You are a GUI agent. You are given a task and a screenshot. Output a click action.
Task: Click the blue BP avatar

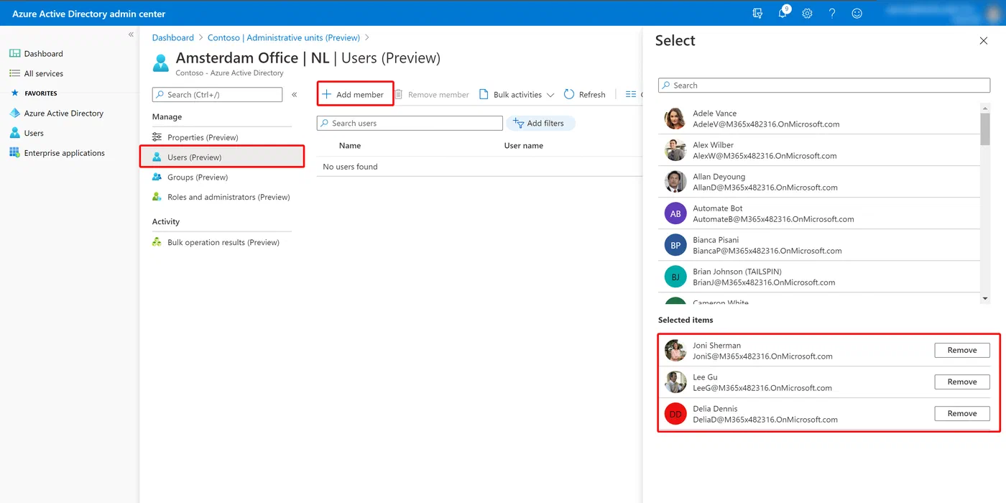click(x=675, y=245)
